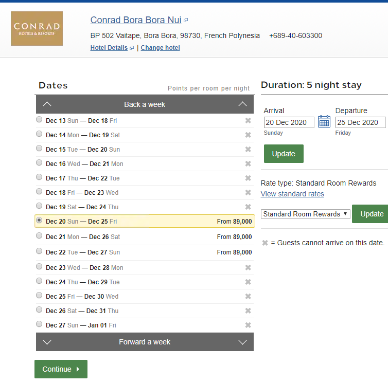Click the unavailable X icon for Dec 25 row

[x=248, y=296]
